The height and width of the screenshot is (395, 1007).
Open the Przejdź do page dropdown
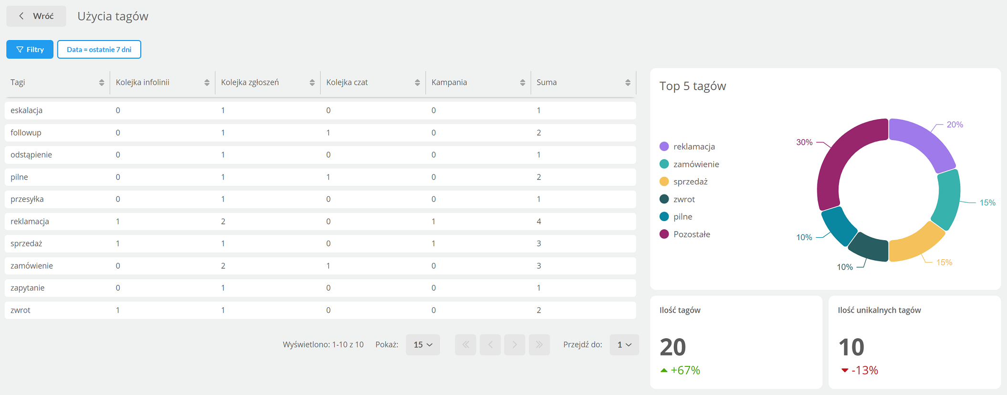(x=624, y=344)
